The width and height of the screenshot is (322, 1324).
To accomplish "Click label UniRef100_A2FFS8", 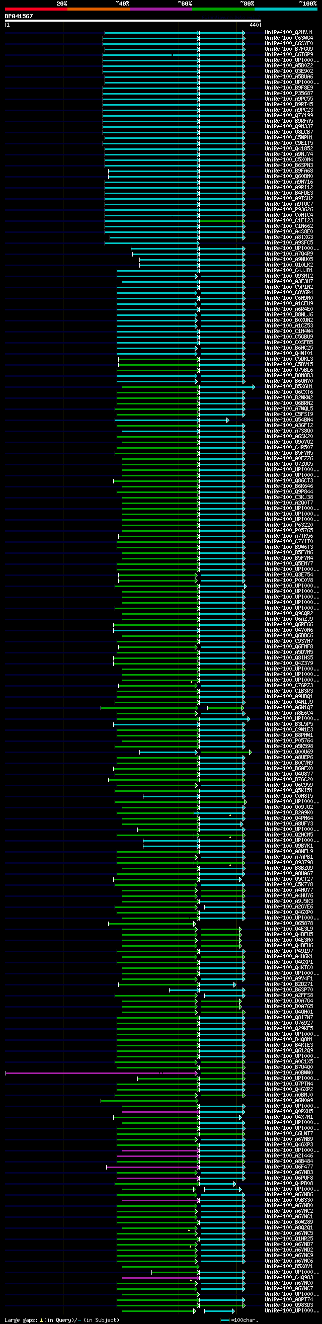I will (289, 995).
